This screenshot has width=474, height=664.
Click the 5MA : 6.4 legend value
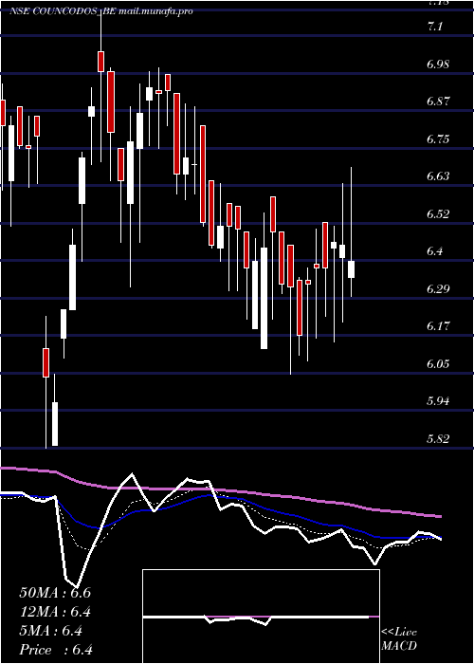point(51,631)
